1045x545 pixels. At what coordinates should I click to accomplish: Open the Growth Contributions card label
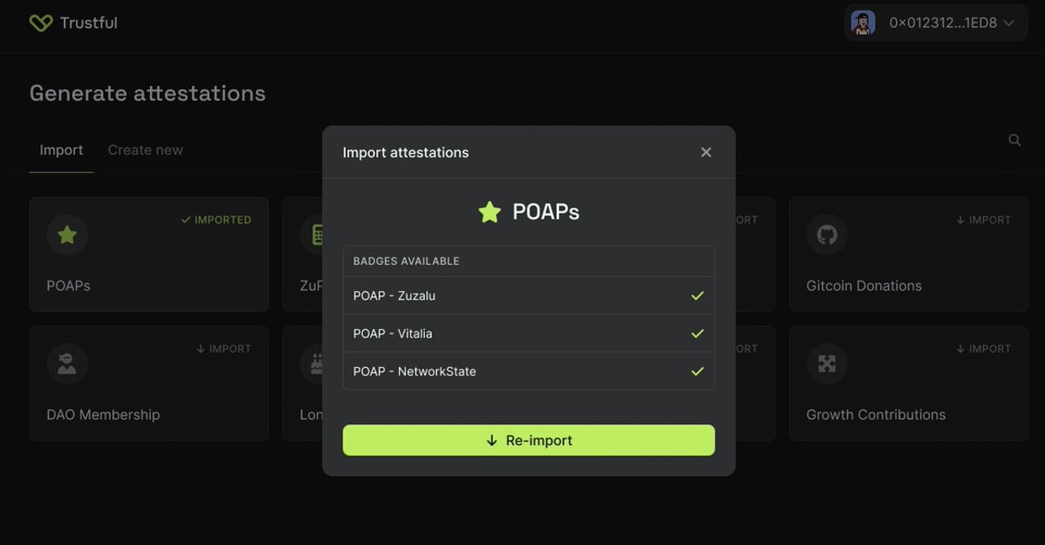876,415
